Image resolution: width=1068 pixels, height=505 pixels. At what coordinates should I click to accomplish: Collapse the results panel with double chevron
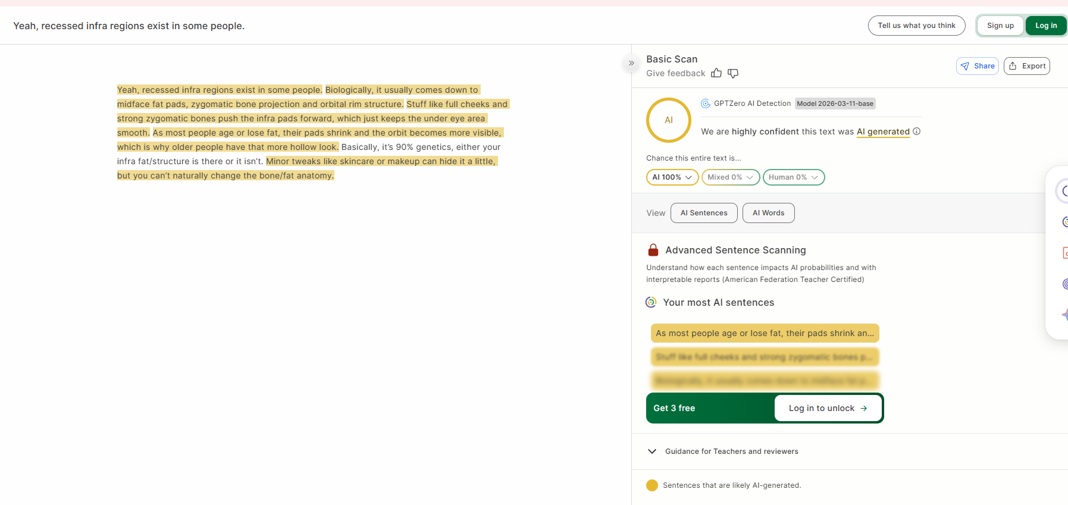point(631,63)
